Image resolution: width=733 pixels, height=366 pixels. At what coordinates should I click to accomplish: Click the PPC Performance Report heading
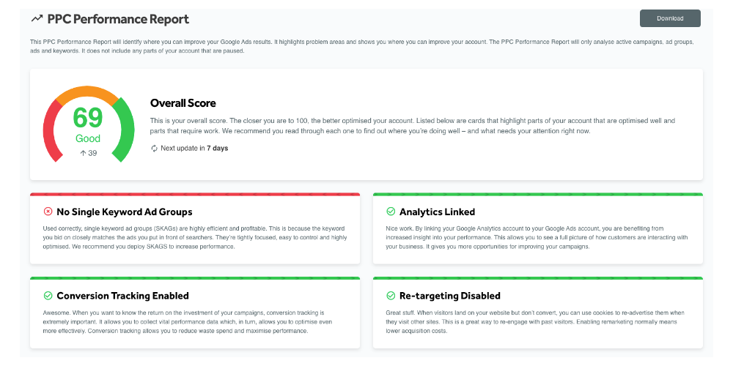click(x=118, y=19)
